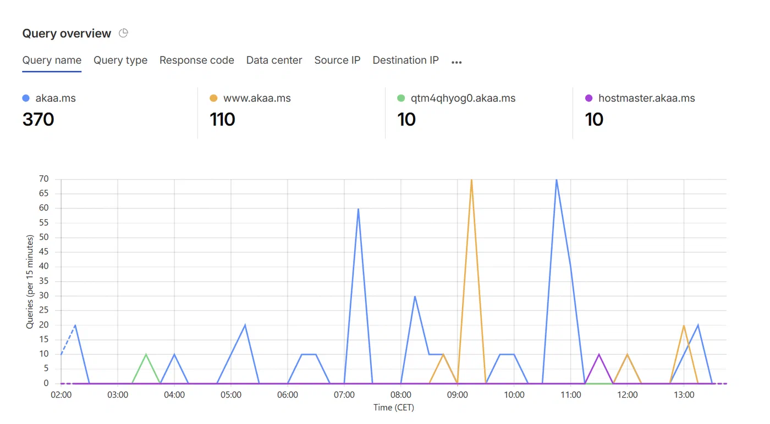Select the Query name tab
The width and height of the screenshot is (770, 424).
(52, 60)
